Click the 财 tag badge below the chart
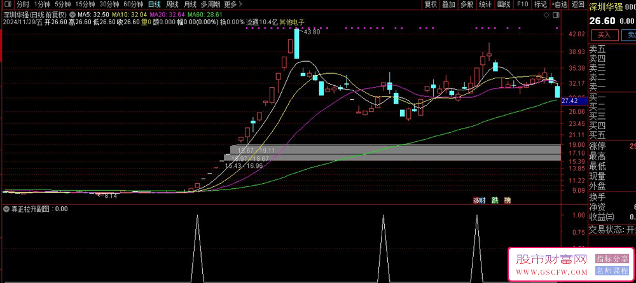Viewport: 636px width, 283px height. 482,200
